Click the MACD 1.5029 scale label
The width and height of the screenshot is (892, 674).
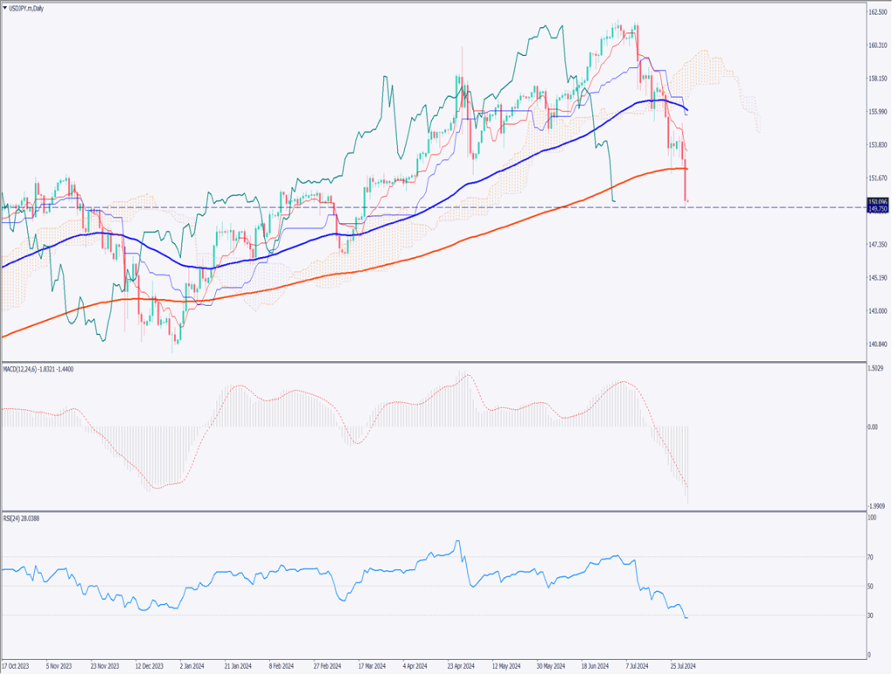click(x=877, y=370)
